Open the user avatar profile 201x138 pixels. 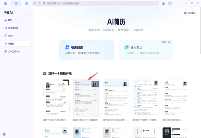pos(170,3)
